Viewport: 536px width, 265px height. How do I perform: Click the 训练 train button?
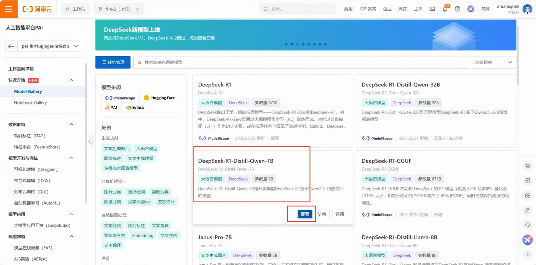click(322, 214)
